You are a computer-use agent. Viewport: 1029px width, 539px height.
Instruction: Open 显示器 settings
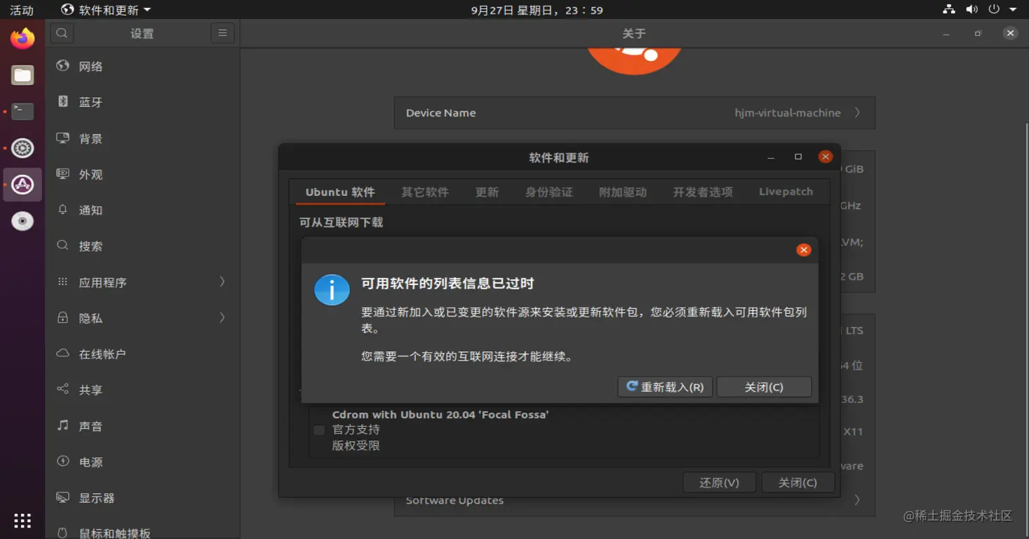[143, 498]
